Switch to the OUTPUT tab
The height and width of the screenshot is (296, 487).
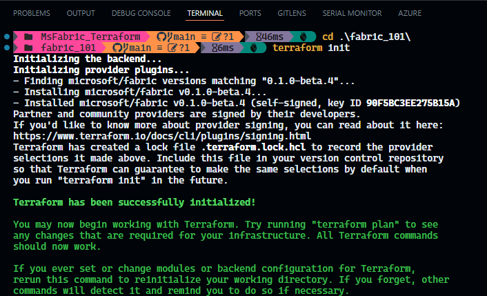[x=81, y=13]
